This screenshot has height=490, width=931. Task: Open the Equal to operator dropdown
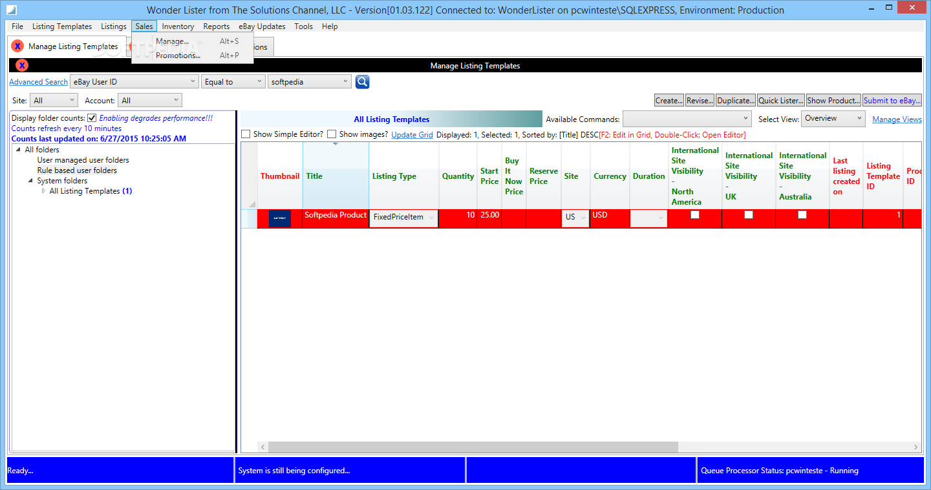(233, 82)
